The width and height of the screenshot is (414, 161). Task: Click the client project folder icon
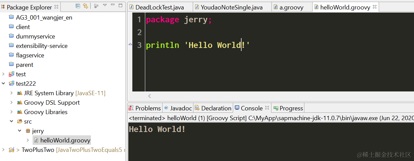pos(11,27)
